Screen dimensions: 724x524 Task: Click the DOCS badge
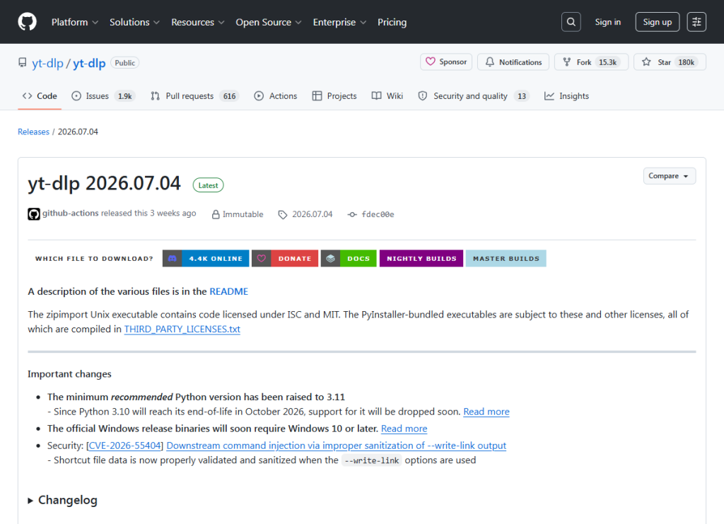pyautogui.click(x=349, y=259)
